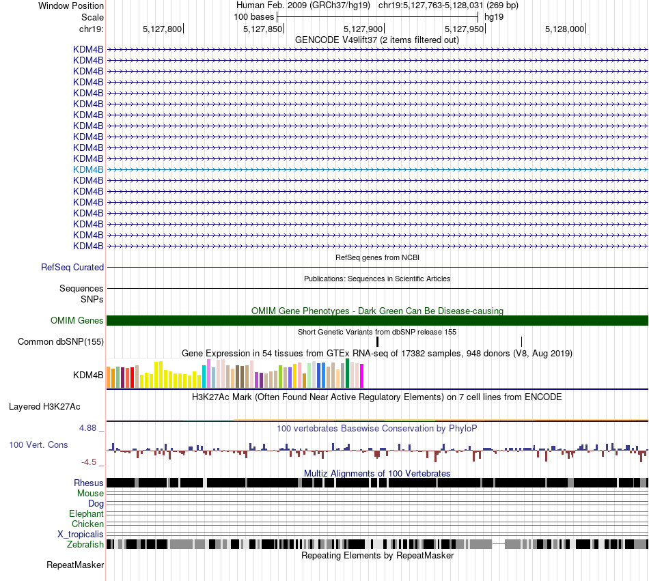Open the OMIM Gene Phenotypes track title
The width and height of the screenshot is (649, 581).
click(377, 311)
